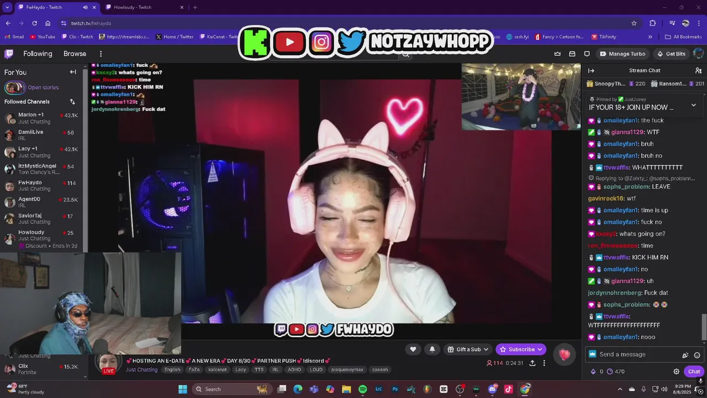
Task: Open the account avatar menu
Action: [x=698, y=54]
